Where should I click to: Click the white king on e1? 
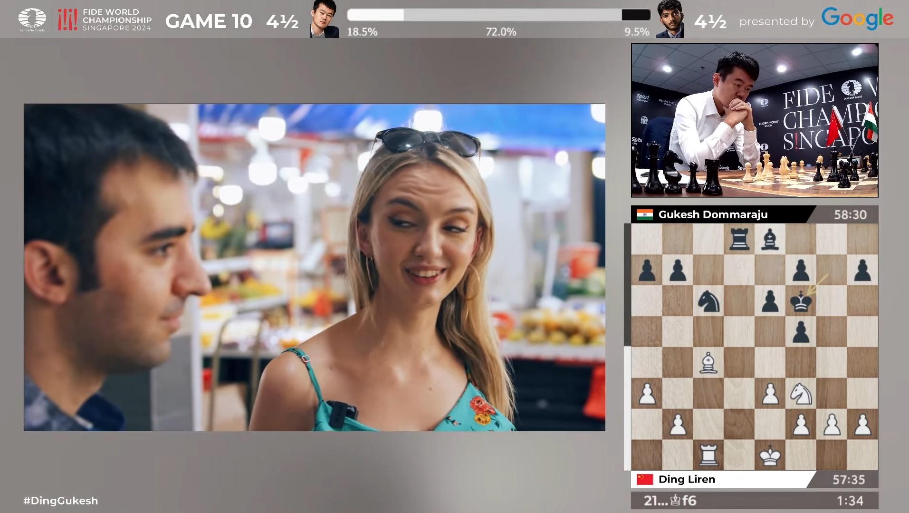770,455
